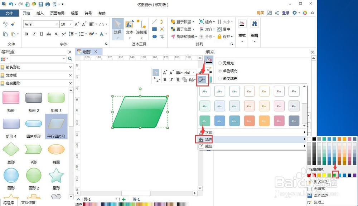358x206 pixels.
Task: Toggle Italic in the ribbon font group
Action: (x=34, y=34)
